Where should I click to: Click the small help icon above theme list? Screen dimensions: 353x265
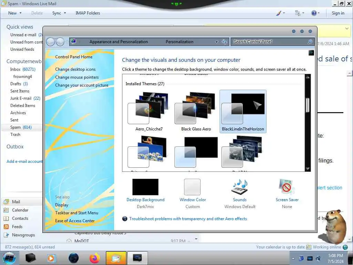311,53
